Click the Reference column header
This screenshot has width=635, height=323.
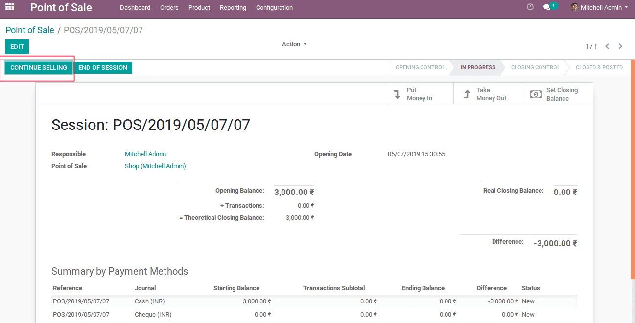[68, 288]
